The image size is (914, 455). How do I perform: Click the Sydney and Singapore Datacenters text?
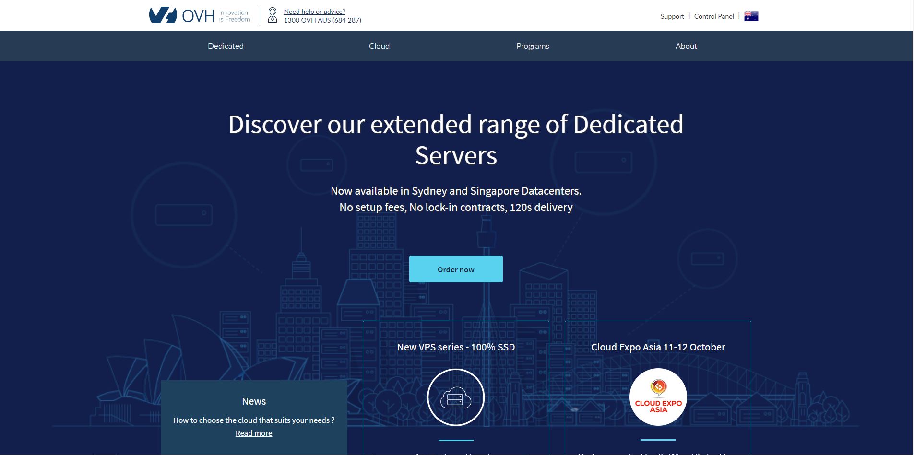coord(456,191)
